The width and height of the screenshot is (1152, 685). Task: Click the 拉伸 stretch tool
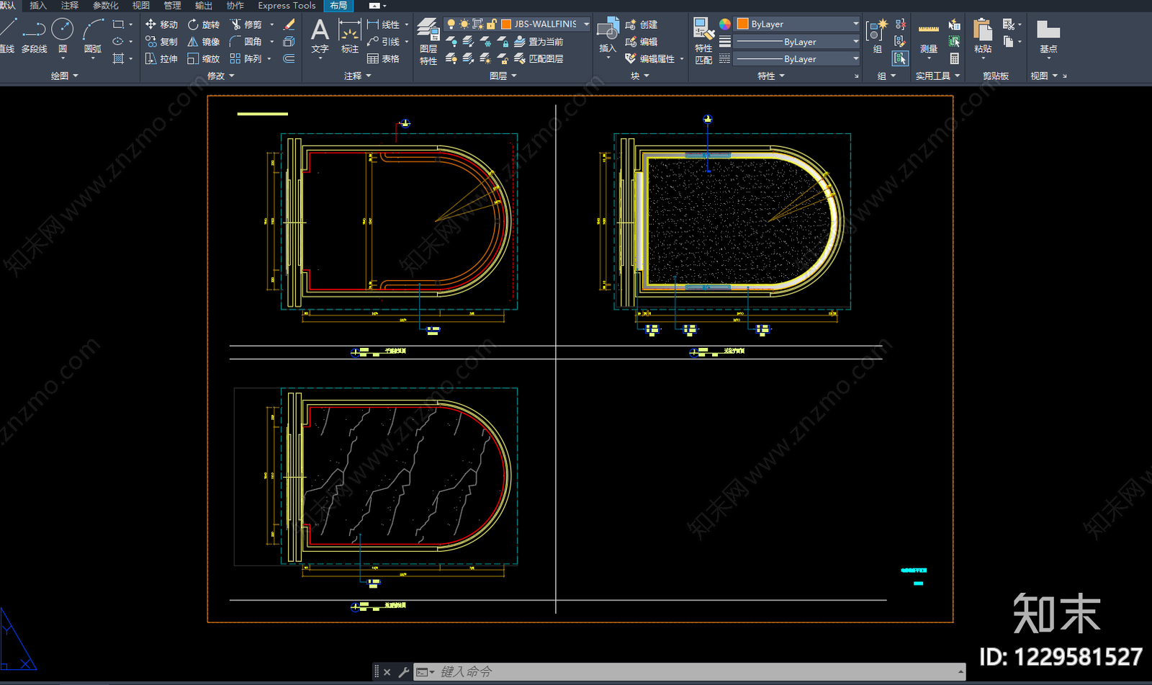pos(161,59)
